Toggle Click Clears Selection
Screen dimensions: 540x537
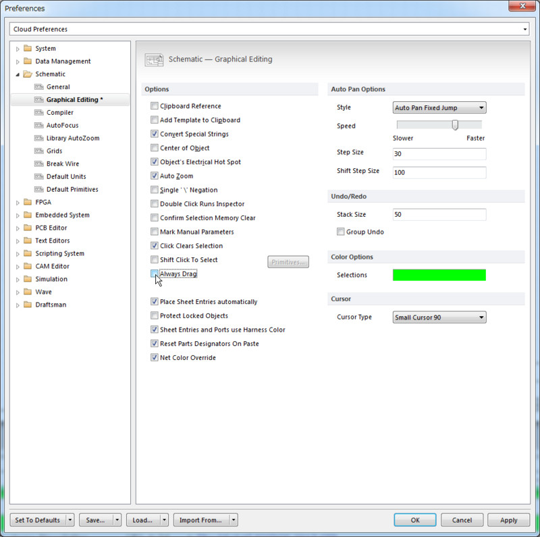point(155,246)
